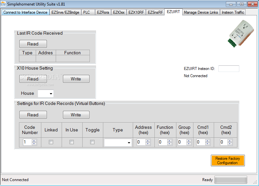Open the EZIOxx tab

(119, 12)
